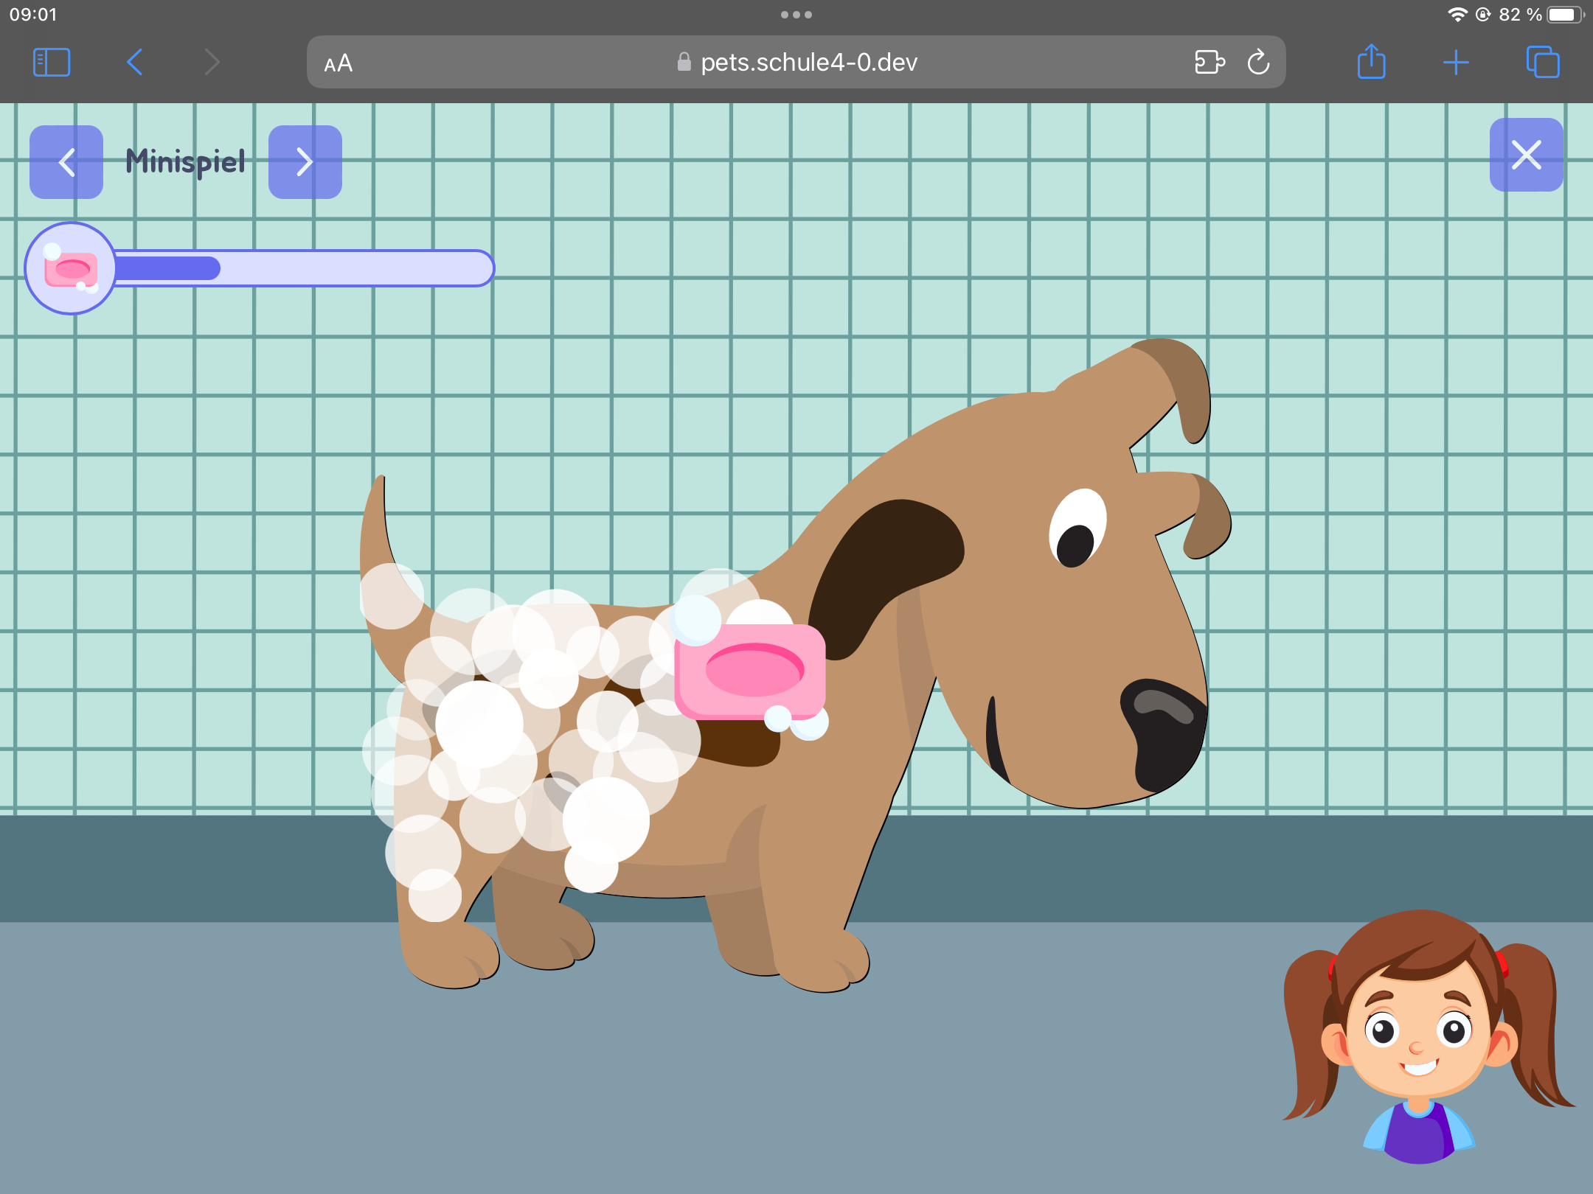Image resolution: width=1593 pixels, height=1194 pixels.
Task: Click the soap progress bar
Action: (302, 268)
